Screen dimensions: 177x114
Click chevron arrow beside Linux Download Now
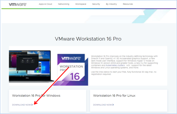[x=113, y=105]
